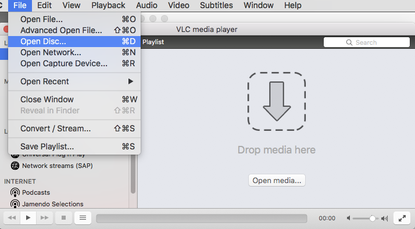Click the play button
The image size is (415, 229).
point(28,218)
